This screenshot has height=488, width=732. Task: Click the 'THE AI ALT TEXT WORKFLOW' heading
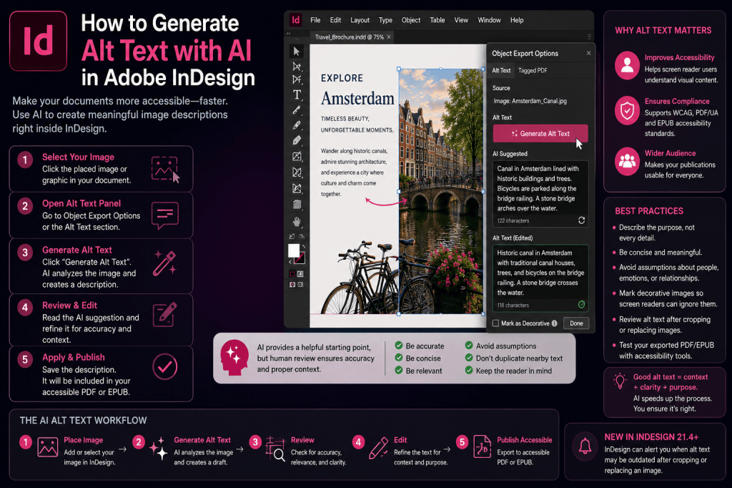click(83, 420)
